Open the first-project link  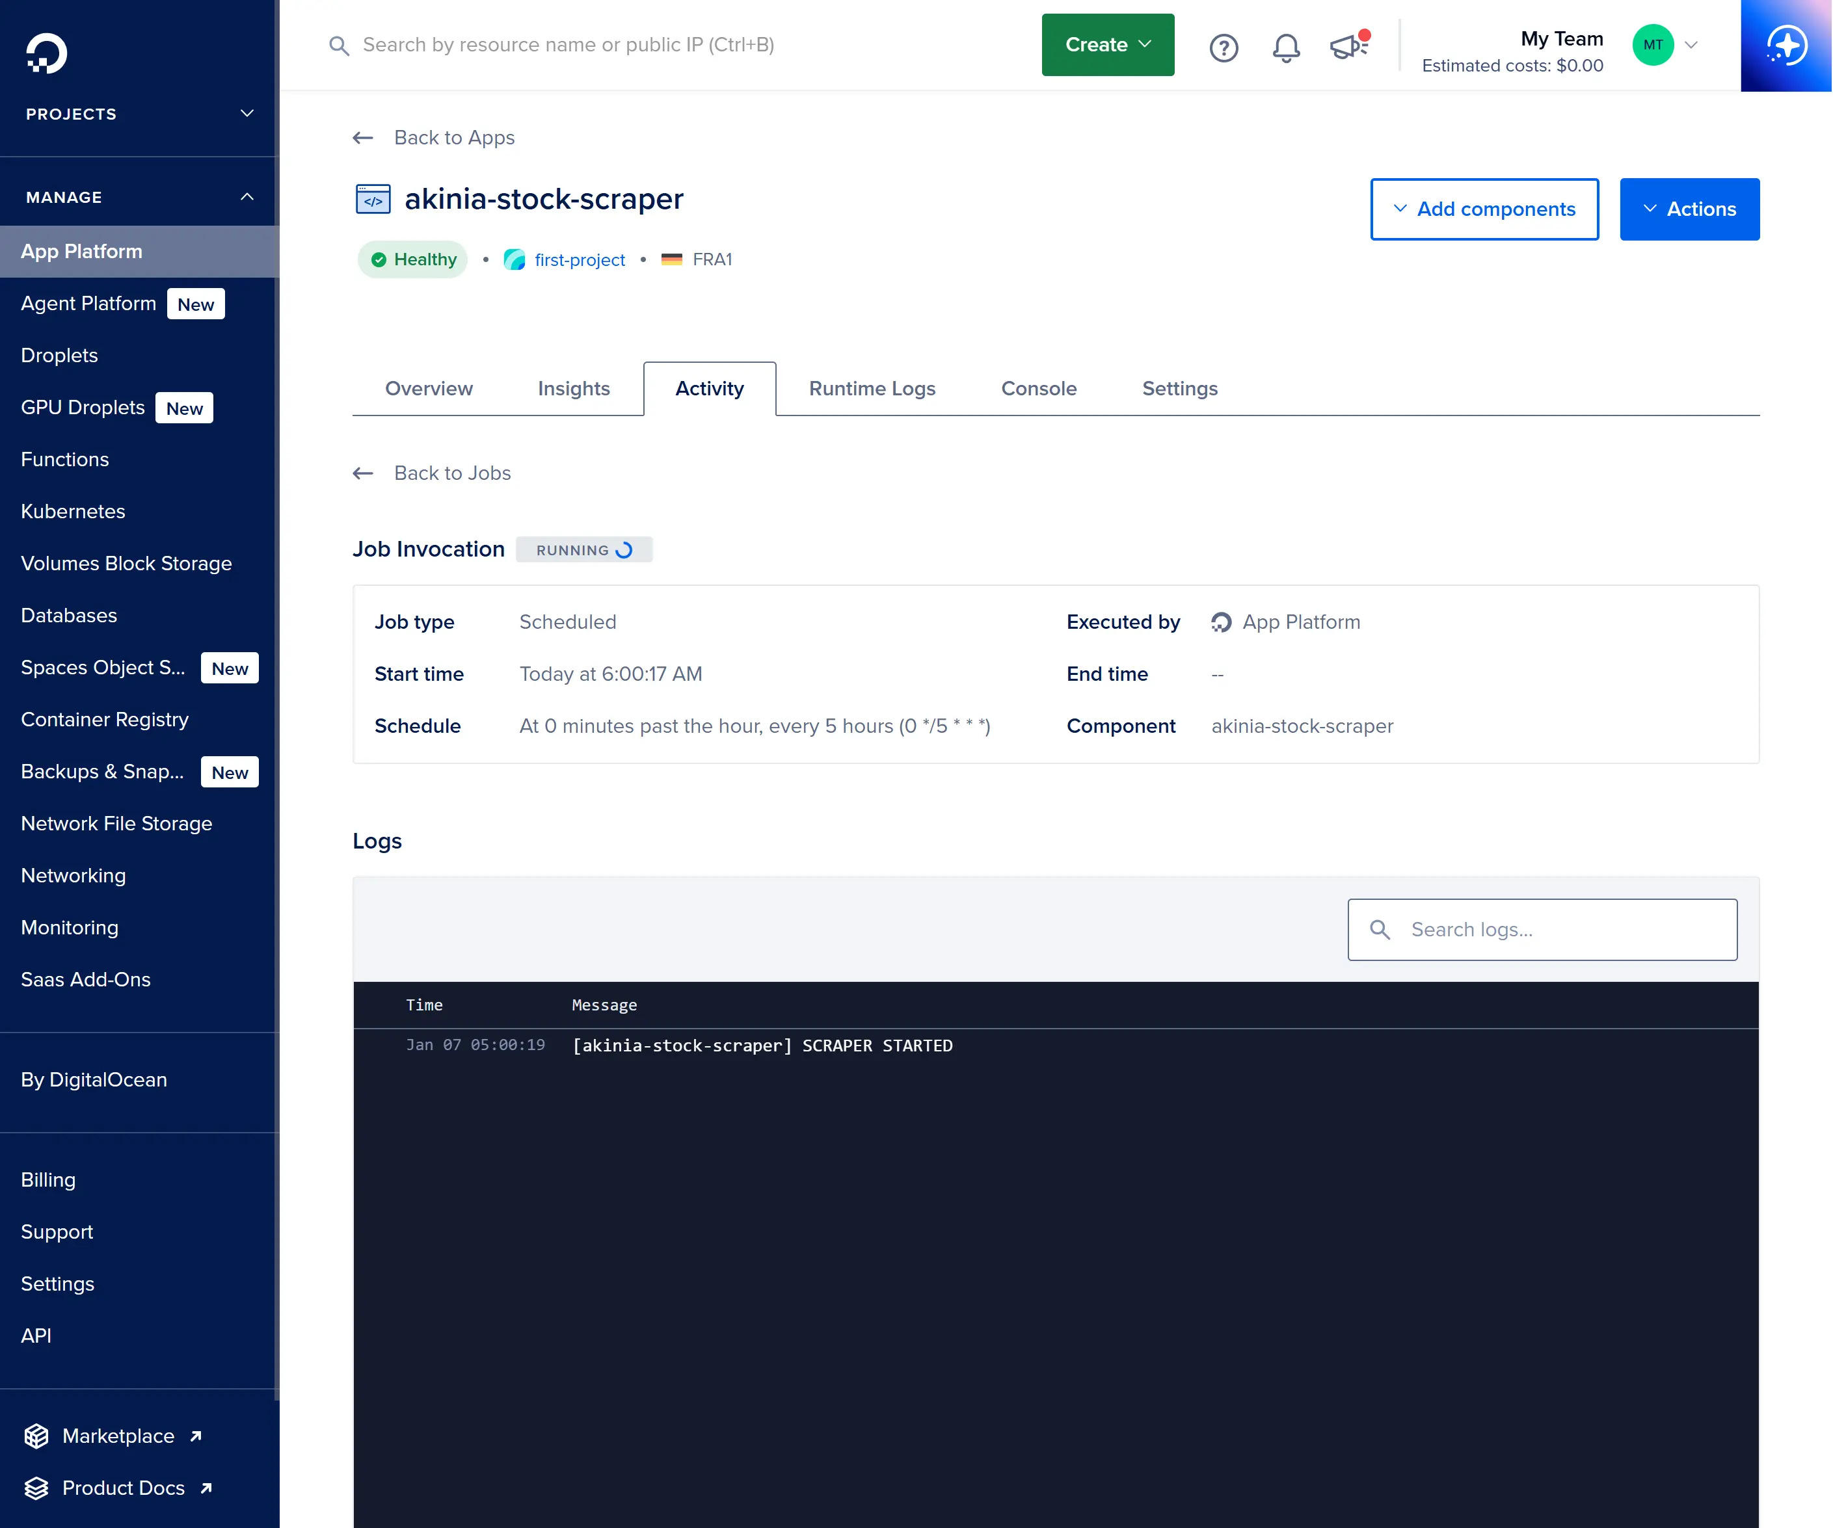click(580, 259)
